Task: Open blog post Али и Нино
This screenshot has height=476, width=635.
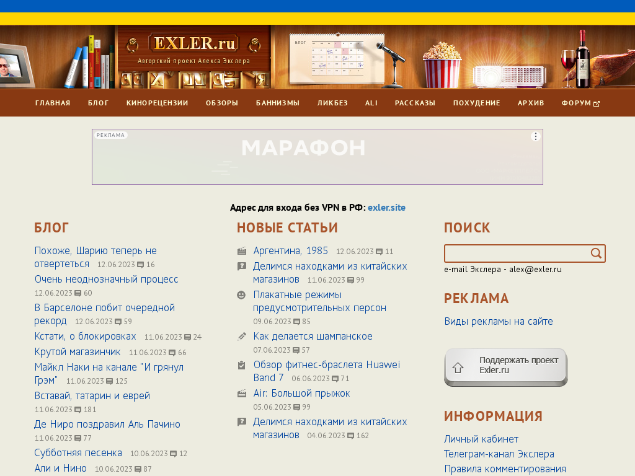Action: 60,469
